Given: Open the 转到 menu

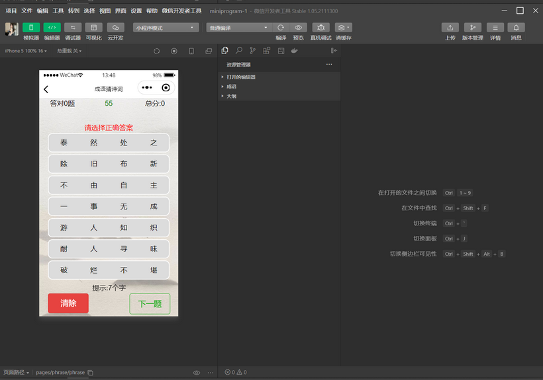Looking at the screenshot, I should tap(74, 11).
